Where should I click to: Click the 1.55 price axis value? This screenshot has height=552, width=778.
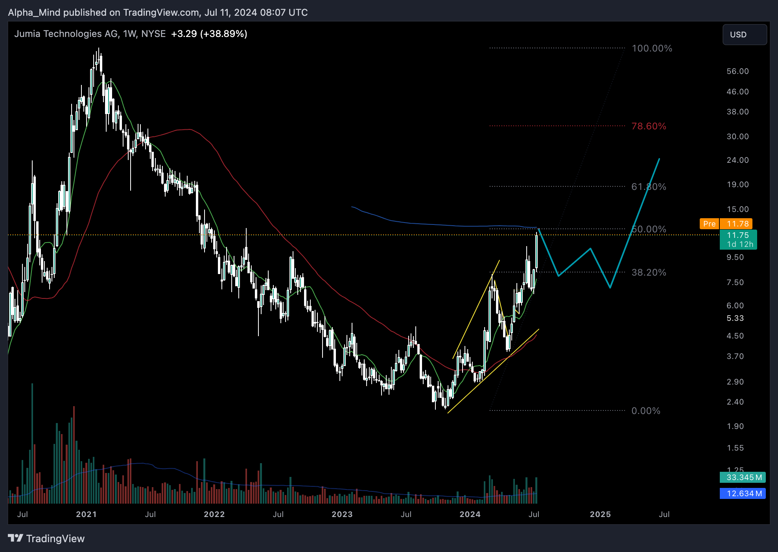[x=735, y=448]
